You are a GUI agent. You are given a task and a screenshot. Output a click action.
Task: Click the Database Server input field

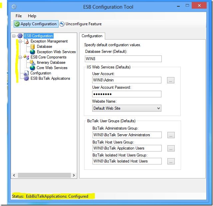(123, 59)
